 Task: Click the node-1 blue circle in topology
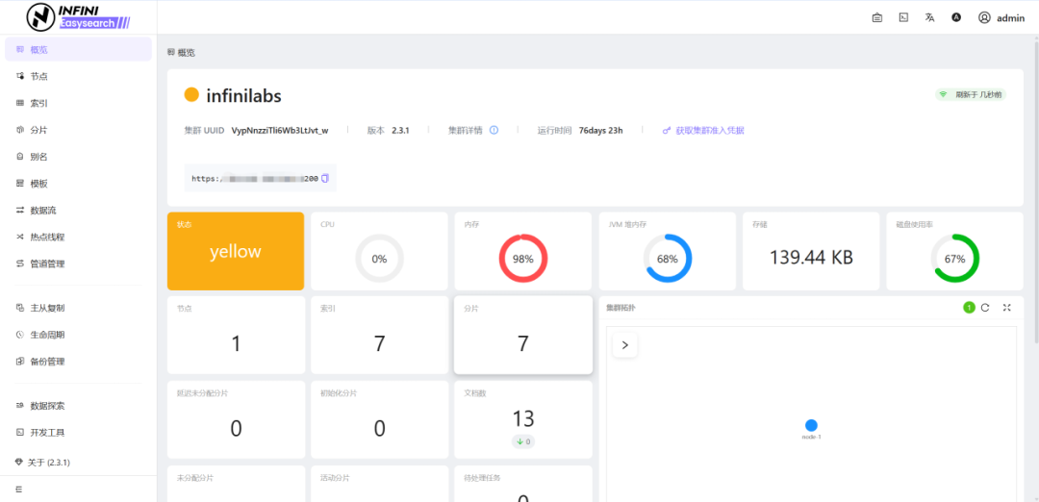pos(811,425)
